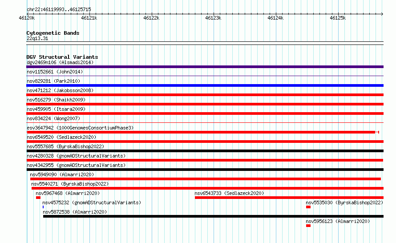Click the small red nsv5967468 bar
This screenshot has height=243, width=396.
[38, 198]
